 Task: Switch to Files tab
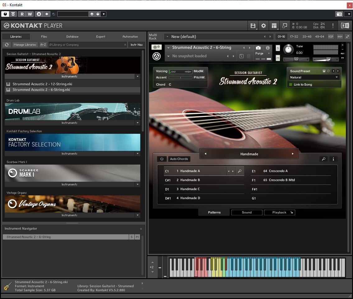click(44, 36)
